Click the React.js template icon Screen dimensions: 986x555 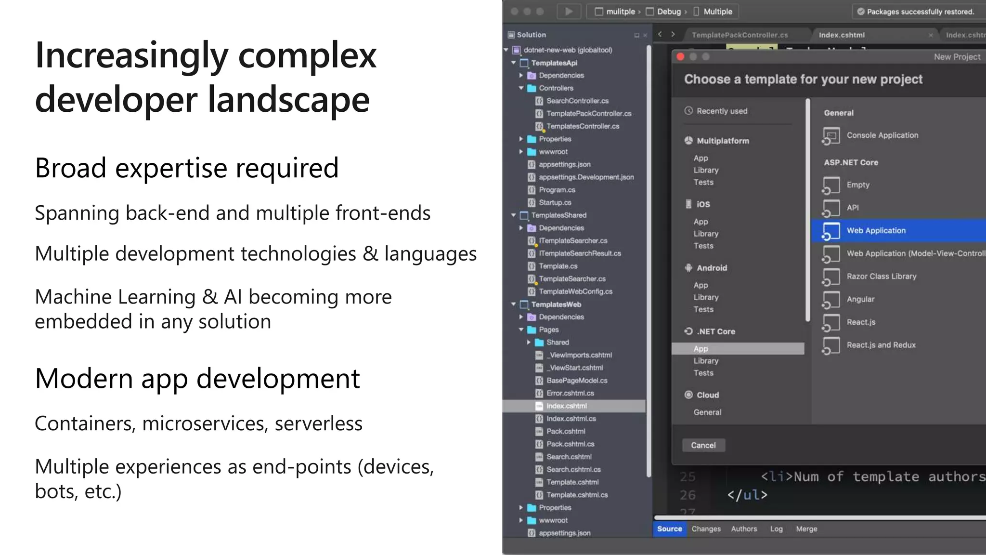[x=831, y=322]
